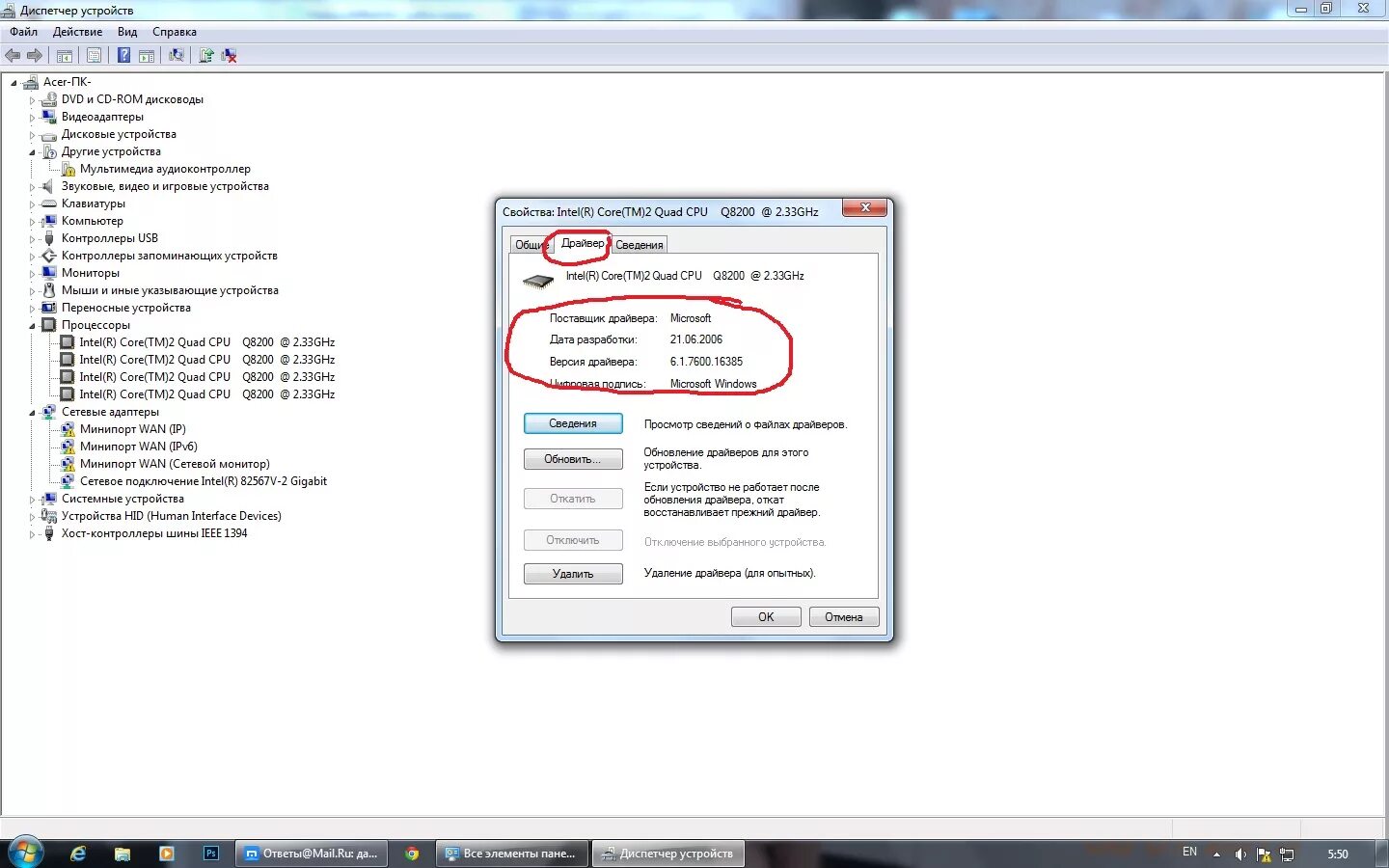The height and width of the screenshot is (868, 1389).
Task: Select Переносные устройства item
Action: pos(125,308)
